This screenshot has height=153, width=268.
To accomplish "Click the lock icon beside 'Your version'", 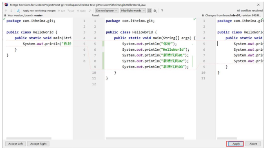I will click(5, 15).
